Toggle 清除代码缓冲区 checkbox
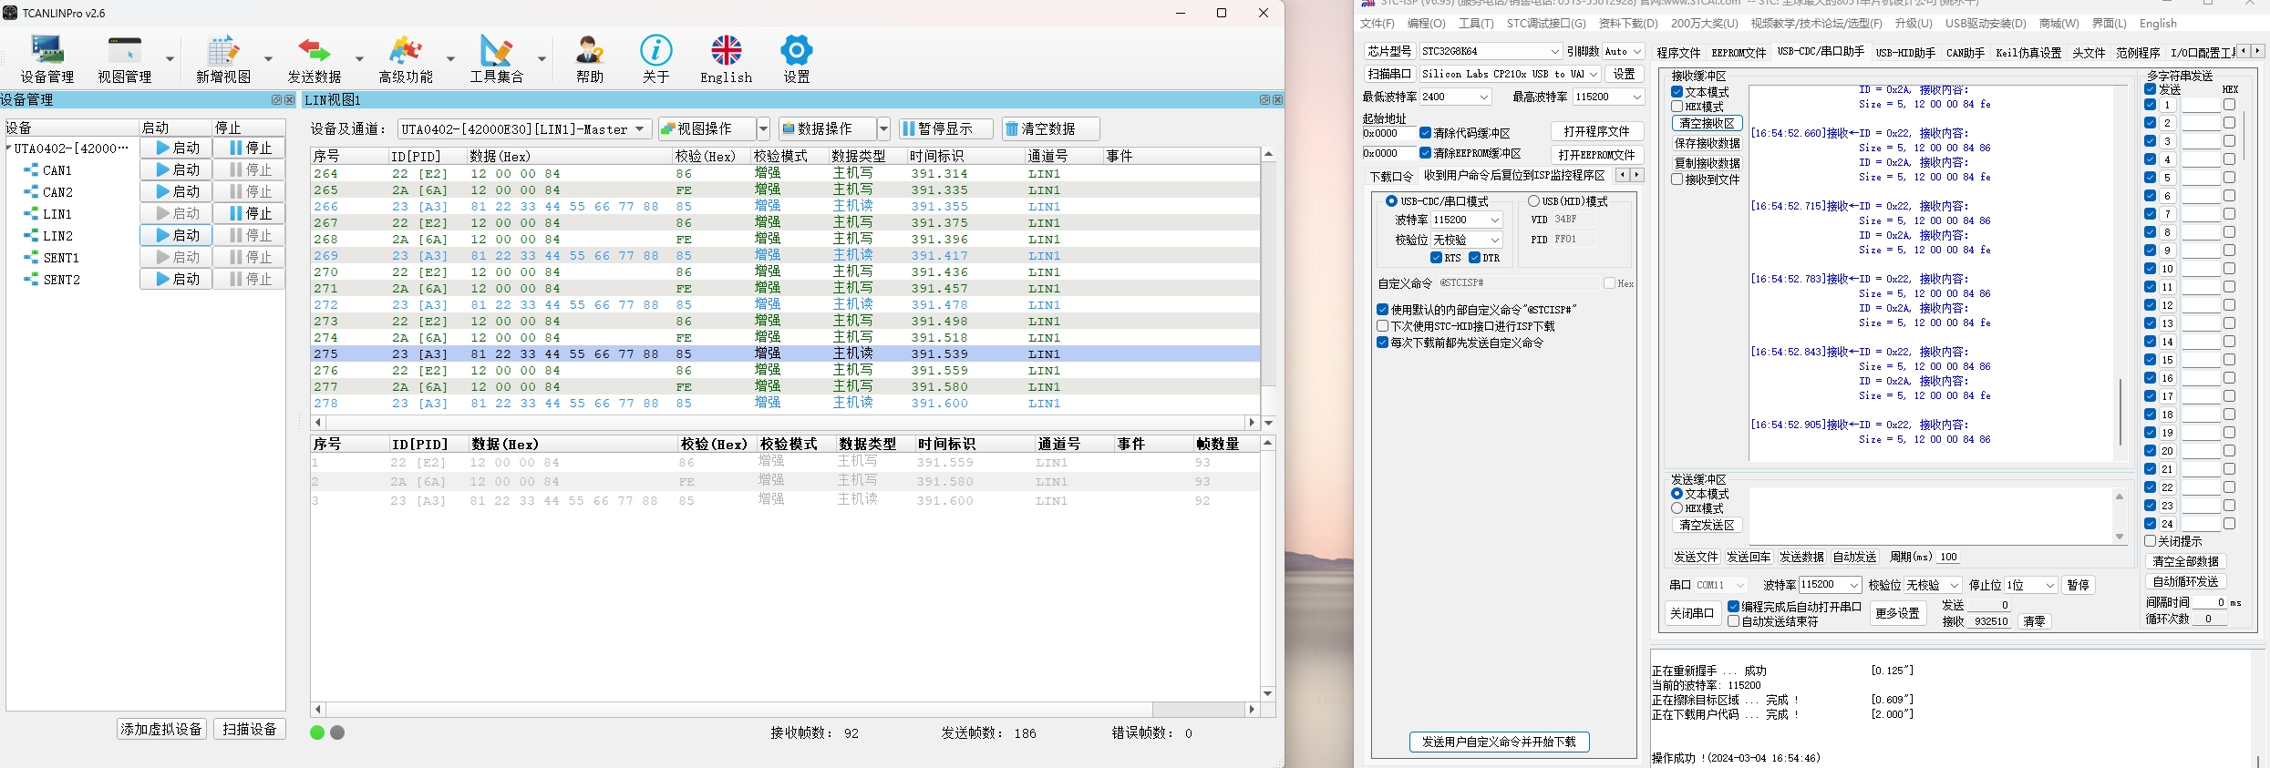Viewport: 2270px width, 768px height. point(1425,133)
